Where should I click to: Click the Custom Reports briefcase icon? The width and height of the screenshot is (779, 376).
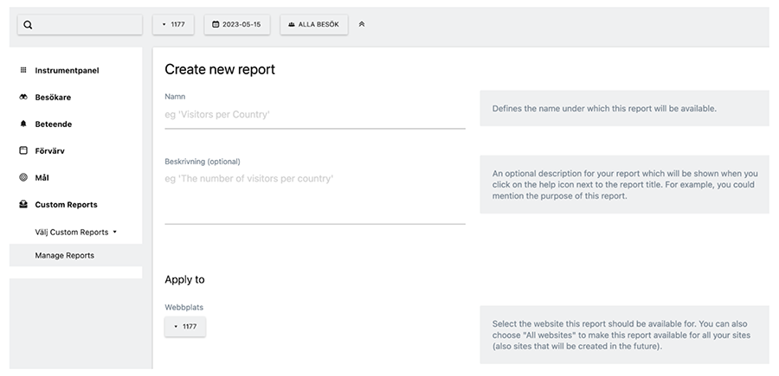click(x=23, y=205)
